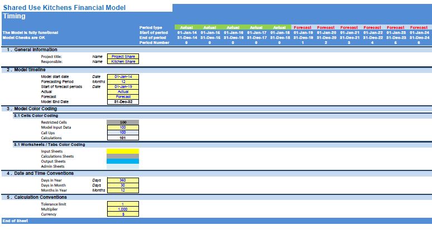Select the 'Forecasting Period' label
The width and height of the screenshot is (432, 230).
click(x=57, y=82)
